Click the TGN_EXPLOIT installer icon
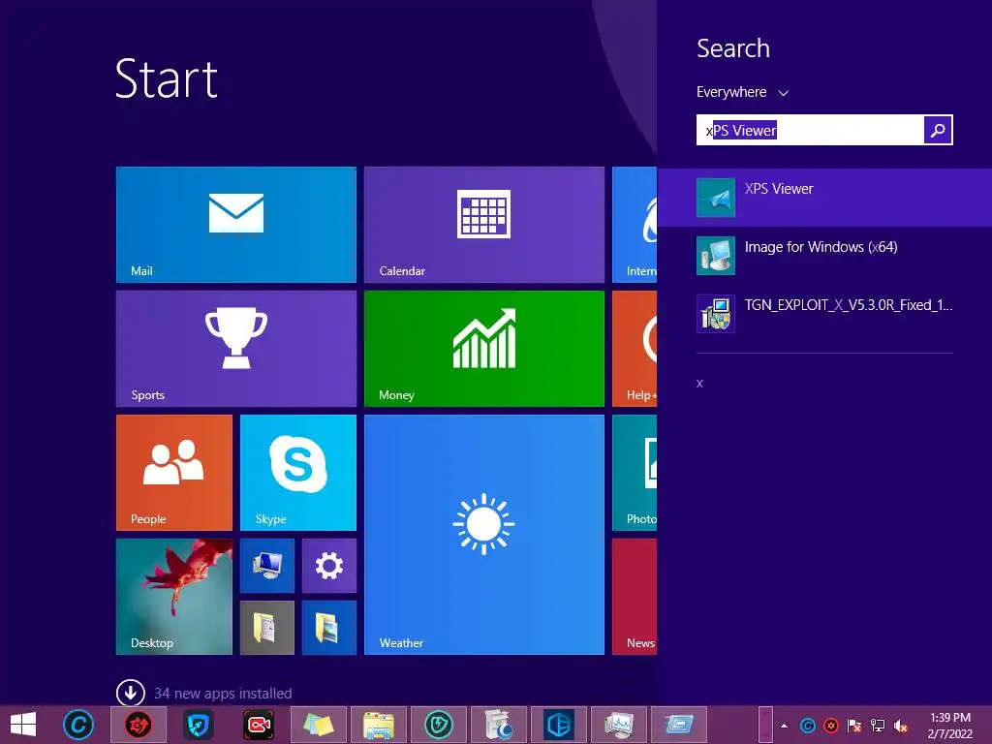 pyautogui.click(x=716, y=314)
